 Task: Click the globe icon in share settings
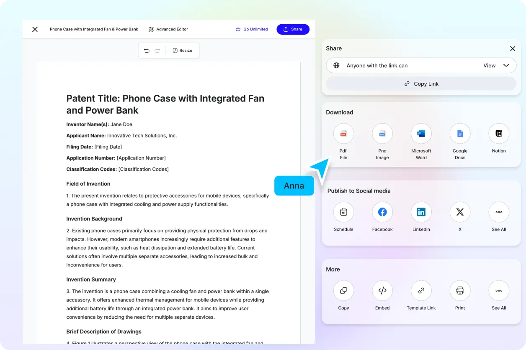coord(336,66)
